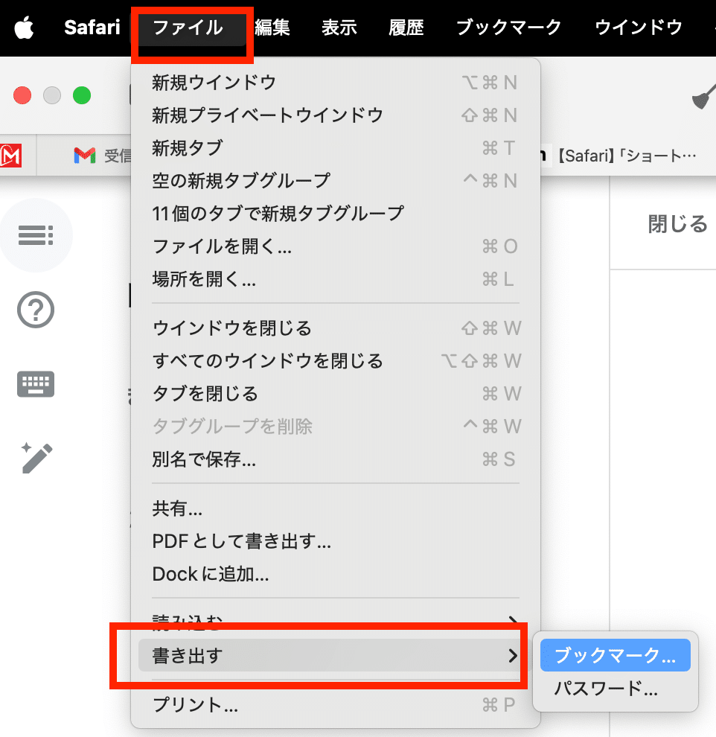Image resolution: width=716 pixels, height=737 pixels.
Task: Open the 表示 menu
Action: pos(339,28)
